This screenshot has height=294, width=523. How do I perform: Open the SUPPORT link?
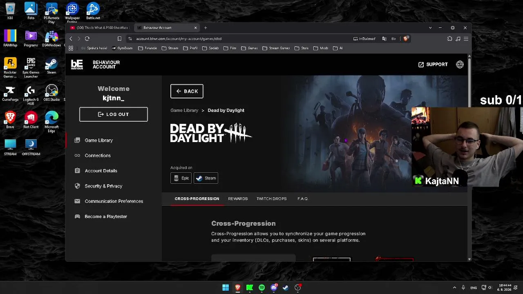pyautogui.click(x=433, y=65)
